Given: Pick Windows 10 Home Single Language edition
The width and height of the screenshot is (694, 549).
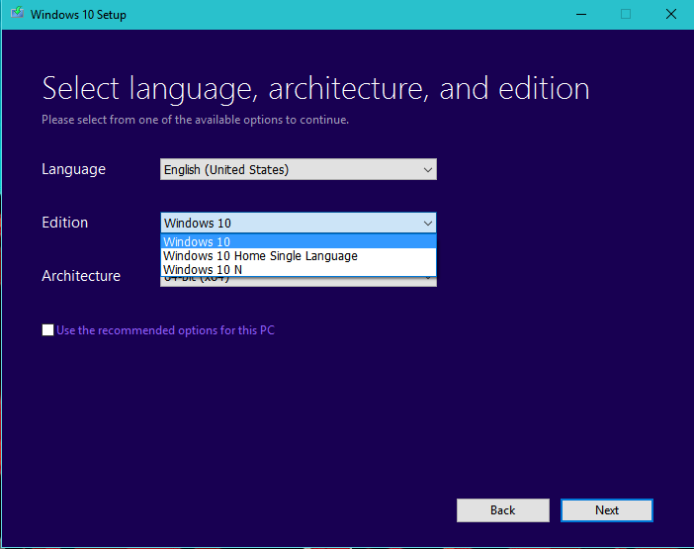Looking at the screenshot, I should (299, 256).
